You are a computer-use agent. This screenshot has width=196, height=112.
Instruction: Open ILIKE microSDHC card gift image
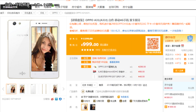pos(94,72)
